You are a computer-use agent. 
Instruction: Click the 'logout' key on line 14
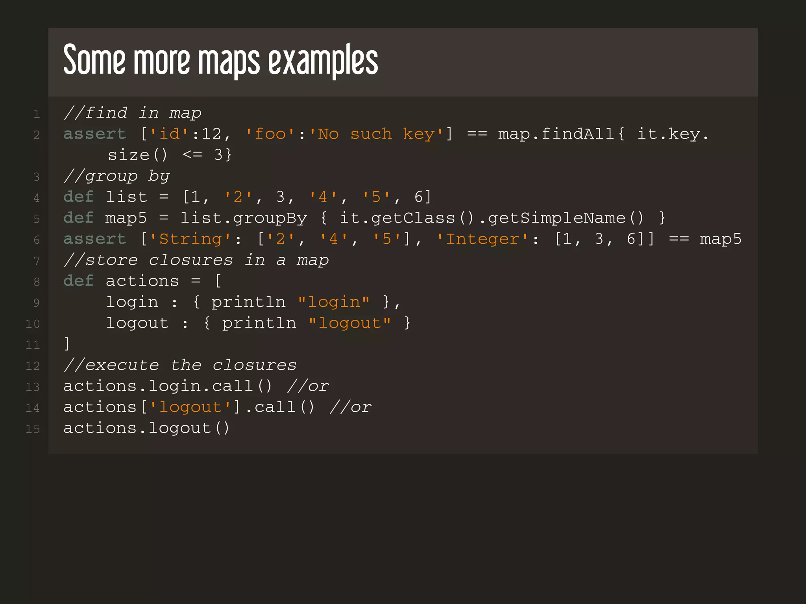click(x=190, y=407)
